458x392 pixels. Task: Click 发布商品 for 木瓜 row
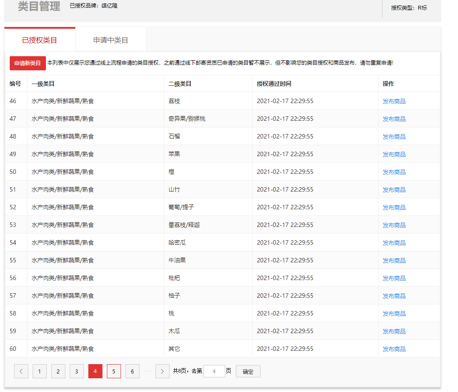point(394,331)
